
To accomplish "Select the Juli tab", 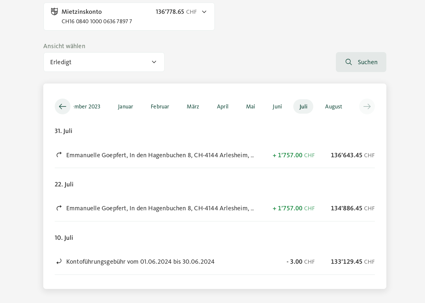I will (x=303, y=106).
